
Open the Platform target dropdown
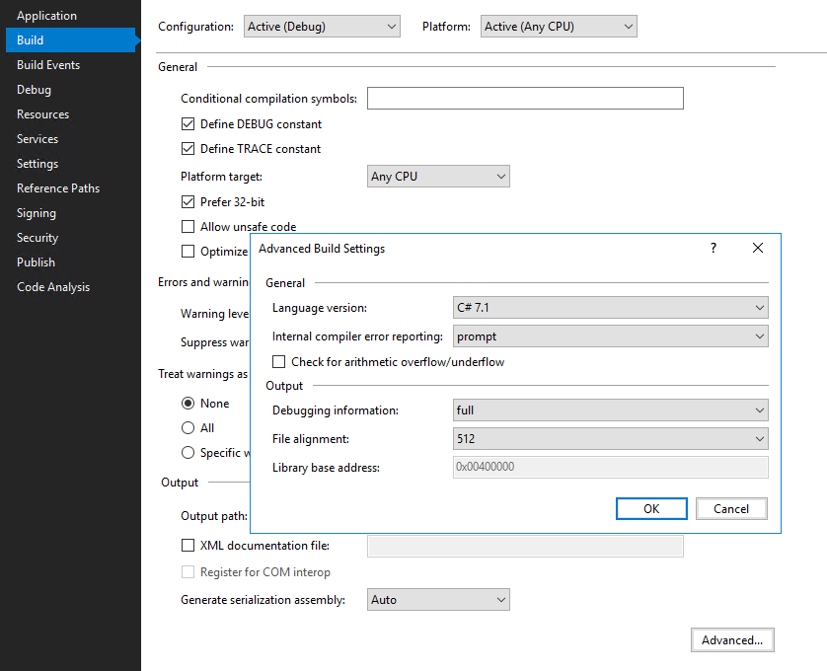(x=438, y=177)
